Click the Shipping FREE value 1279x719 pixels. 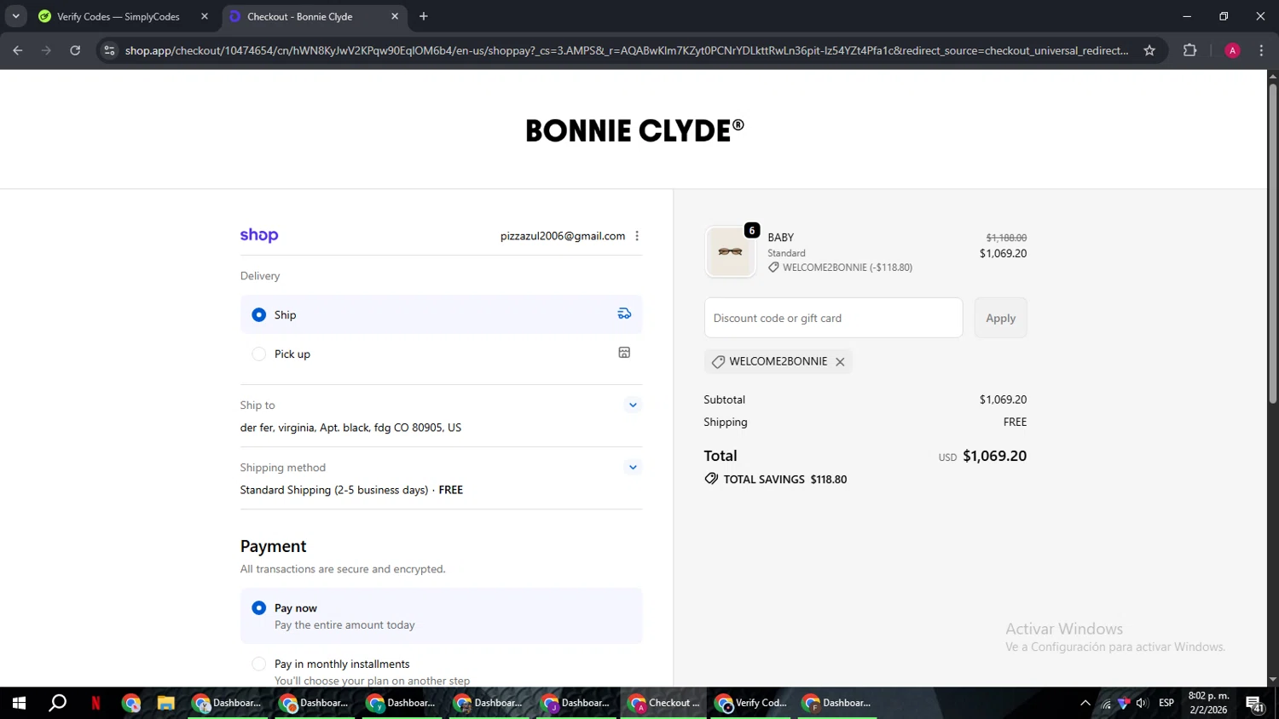point(1015,422)
